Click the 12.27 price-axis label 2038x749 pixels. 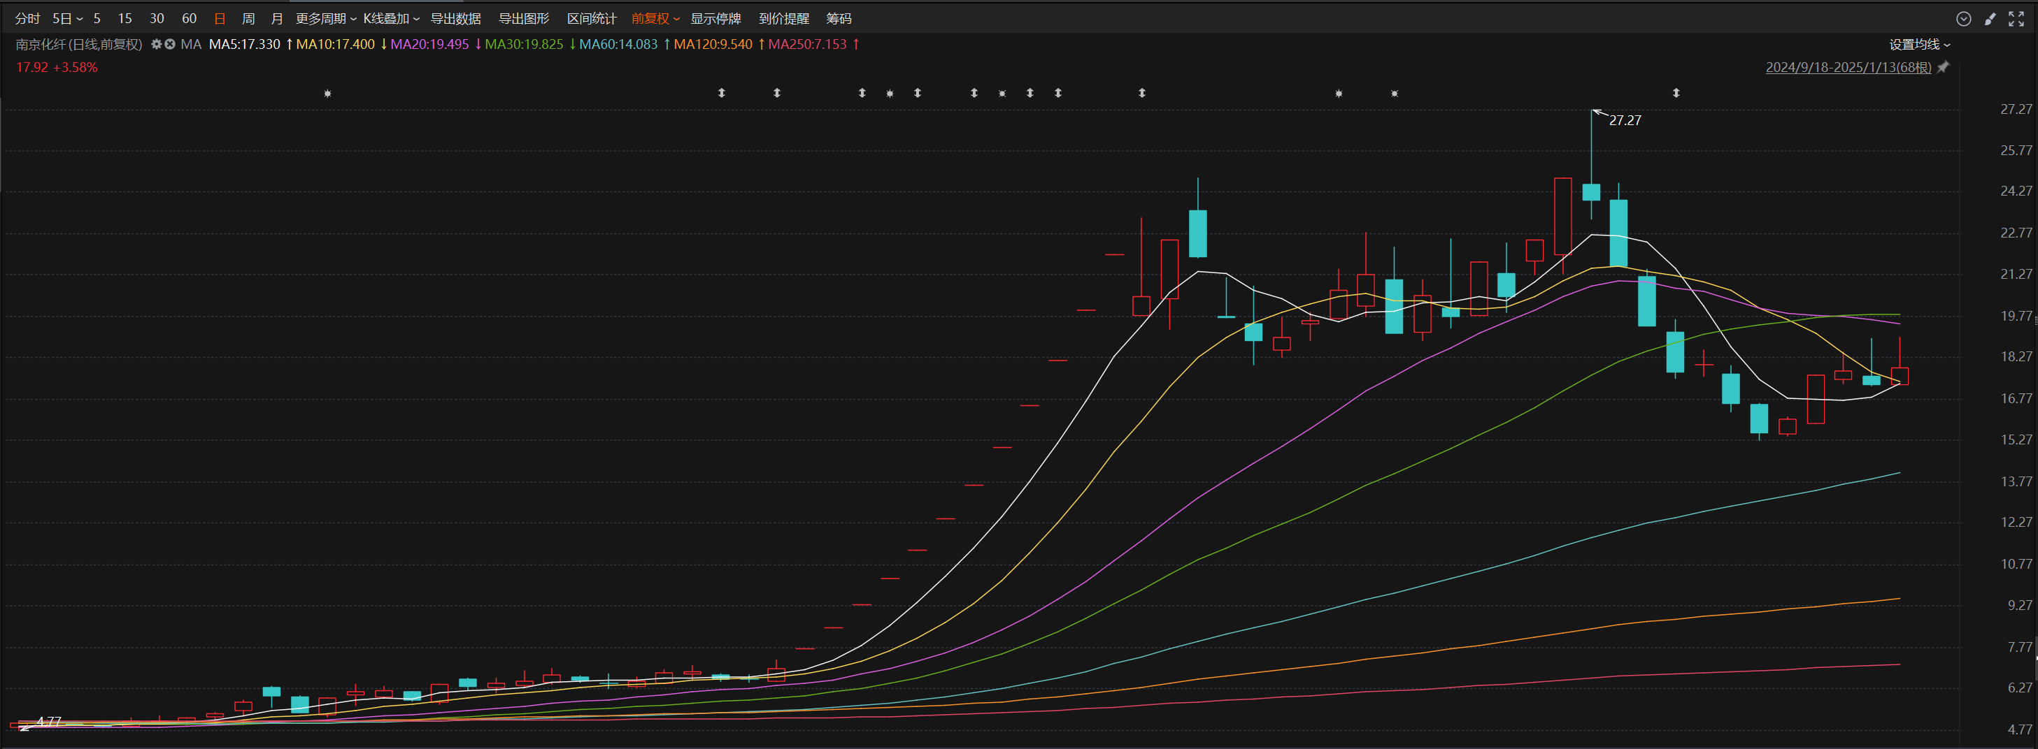click(2016, 522)
